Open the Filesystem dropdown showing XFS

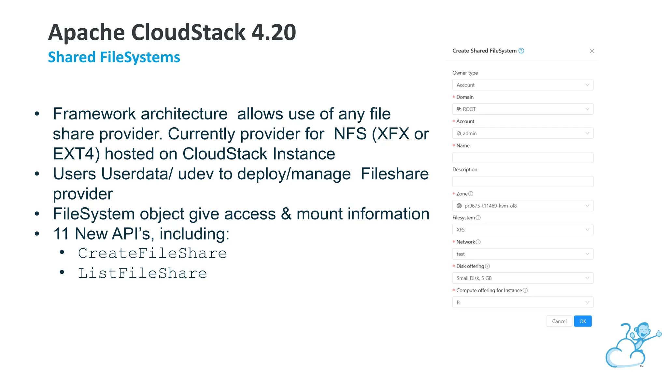[523, 230]
